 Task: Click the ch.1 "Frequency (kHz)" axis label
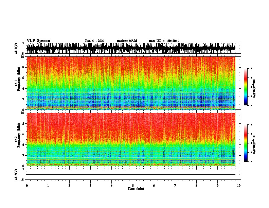(19, 79)
